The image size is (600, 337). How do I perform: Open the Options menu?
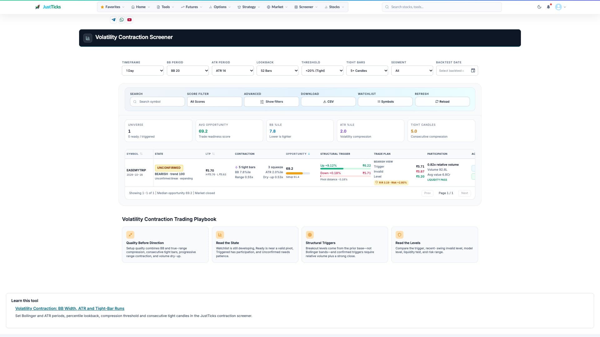[220, 7]
